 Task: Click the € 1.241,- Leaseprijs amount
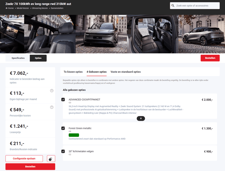point(19,126)
